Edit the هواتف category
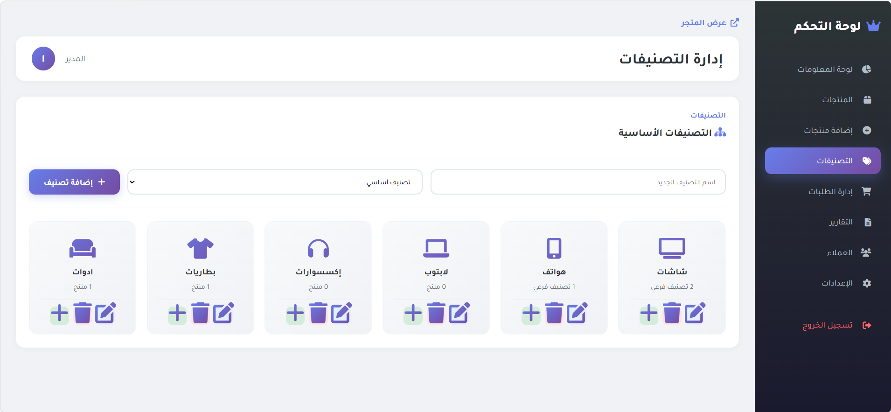This screenshot has height=412, width=891. coord(577,313)
